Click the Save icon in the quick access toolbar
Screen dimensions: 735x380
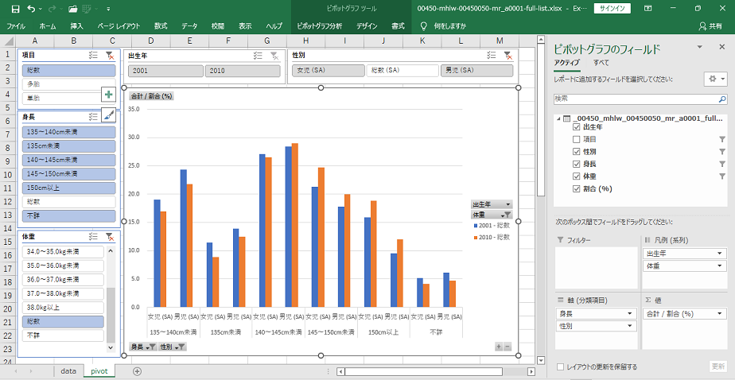pyautogui.click(x=14, y=9)
